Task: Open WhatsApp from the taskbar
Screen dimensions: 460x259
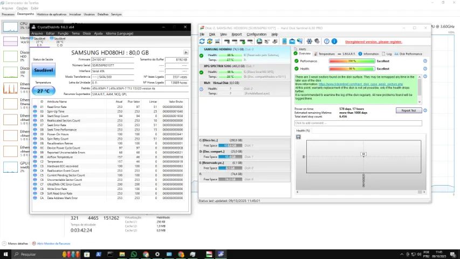Action: pyautogui.click(x=134, y=254)
